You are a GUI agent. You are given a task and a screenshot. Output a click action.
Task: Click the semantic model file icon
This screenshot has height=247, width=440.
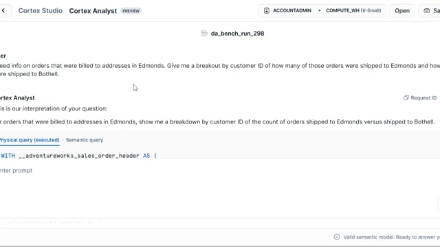pyautogui.click(x=204, y=34)
